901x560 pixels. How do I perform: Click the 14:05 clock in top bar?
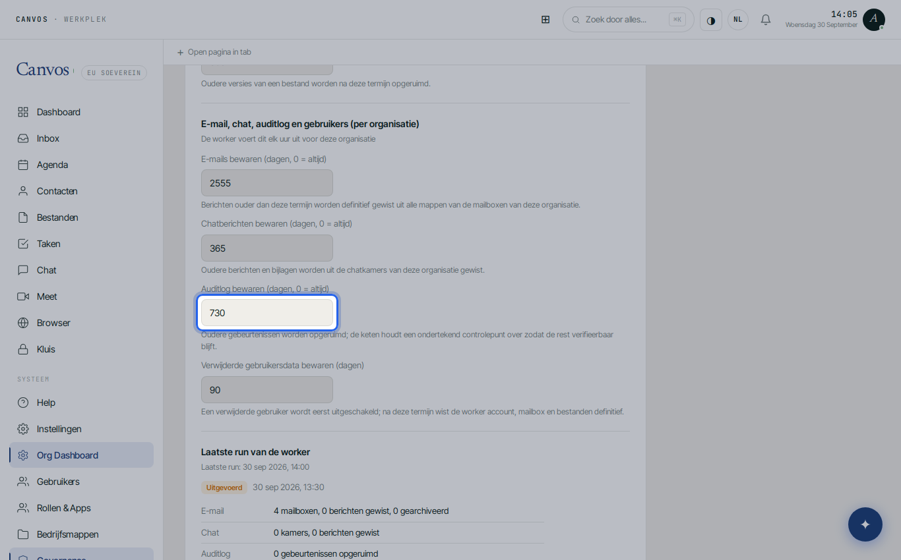(x=844, y=14)
